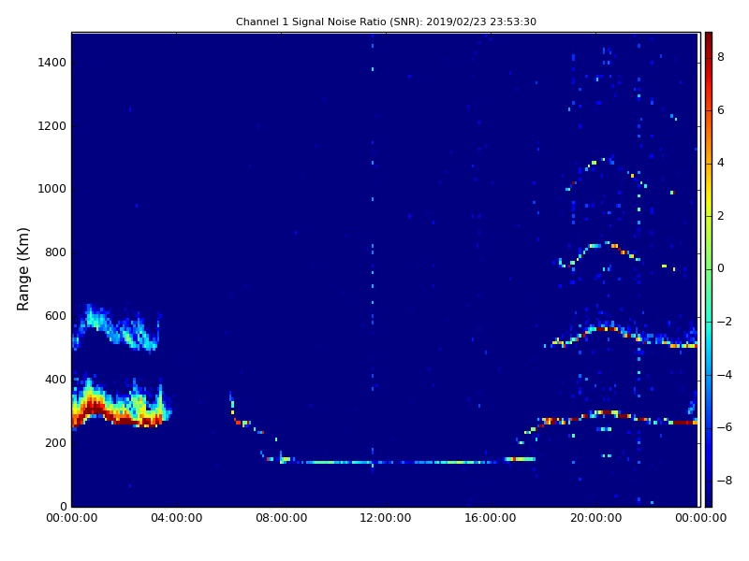Click the colorbar label −8
749x561 pixels.
coord(725,481)
